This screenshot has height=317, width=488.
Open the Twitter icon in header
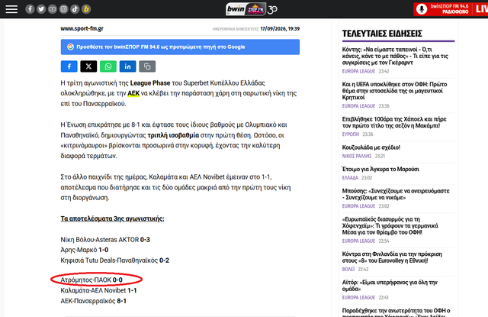pos(41,9)
